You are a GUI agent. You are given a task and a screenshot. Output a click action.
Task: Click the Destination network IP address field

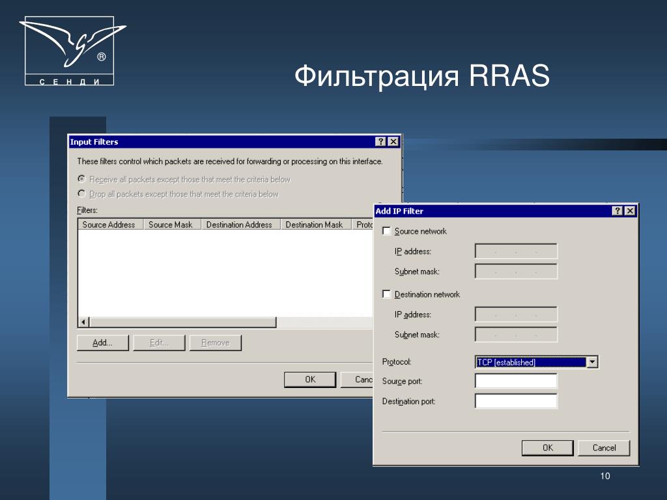click(x=516, y=314)
